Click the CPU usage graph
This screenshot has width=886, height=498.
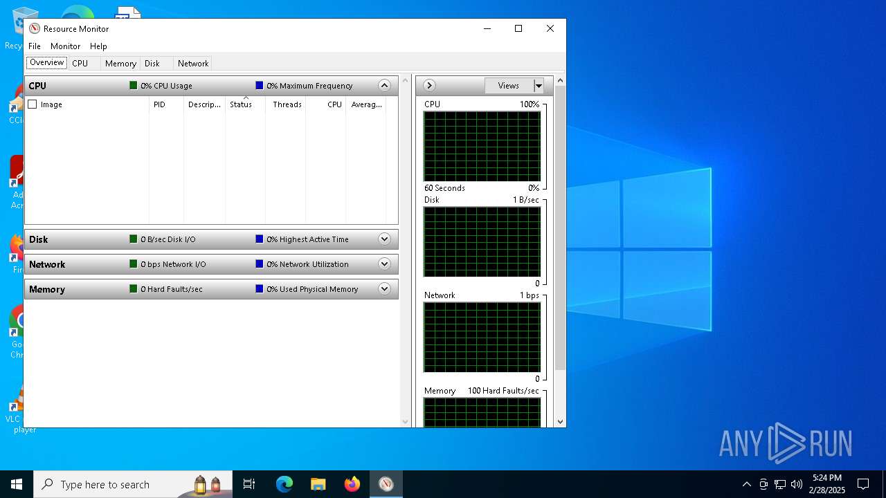coord(482,147)
